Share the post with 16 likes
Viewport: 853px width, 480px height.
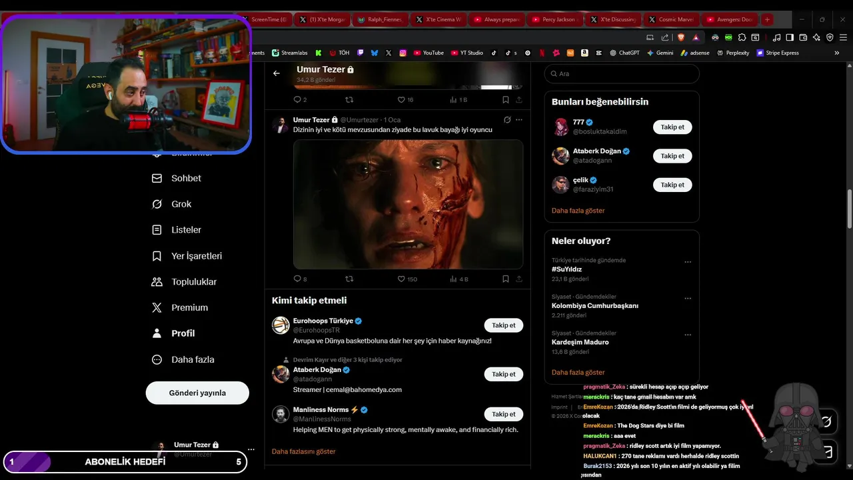(x=519, y=99)
